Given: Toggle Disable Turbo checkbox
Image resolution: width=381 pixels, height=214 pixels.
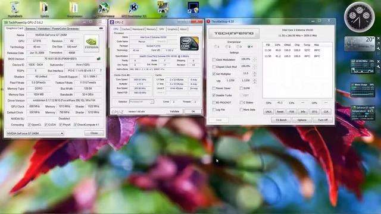Looking at the screenshot, I should [214, 95].
